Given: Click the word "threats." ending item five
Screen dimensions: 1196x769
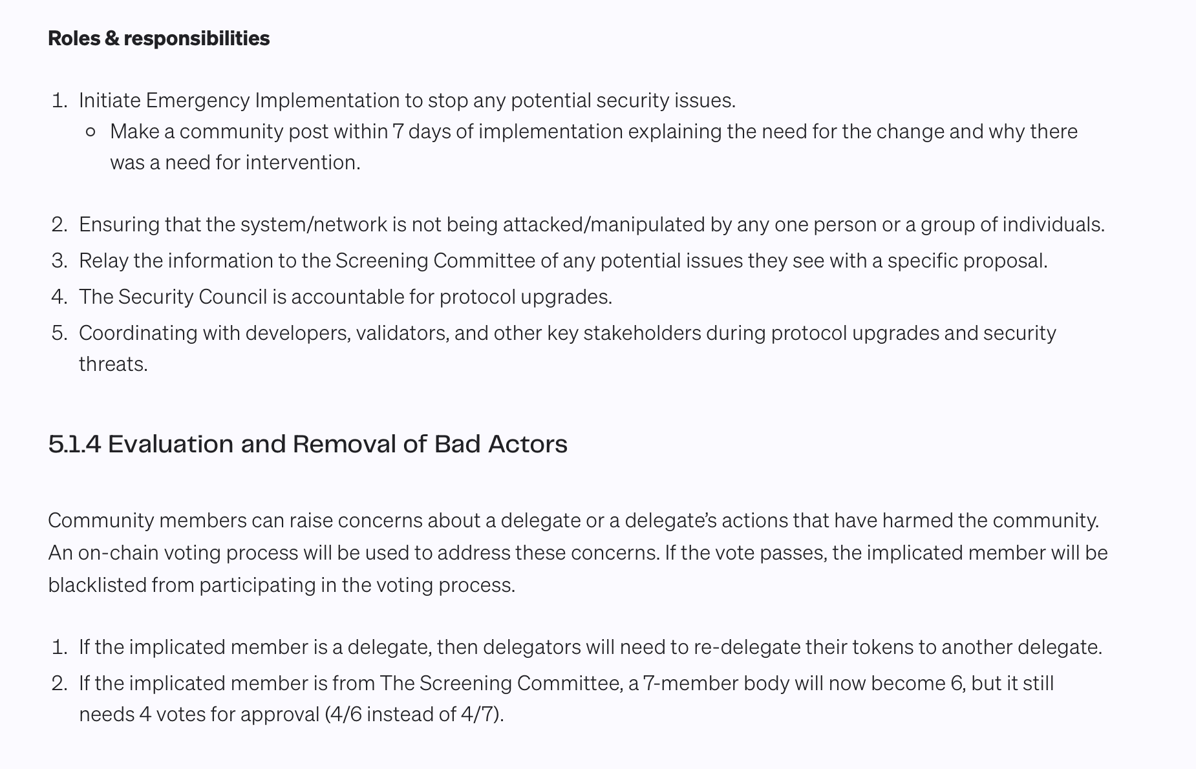Looking at the screenshot, I should (x=113, y=364).
